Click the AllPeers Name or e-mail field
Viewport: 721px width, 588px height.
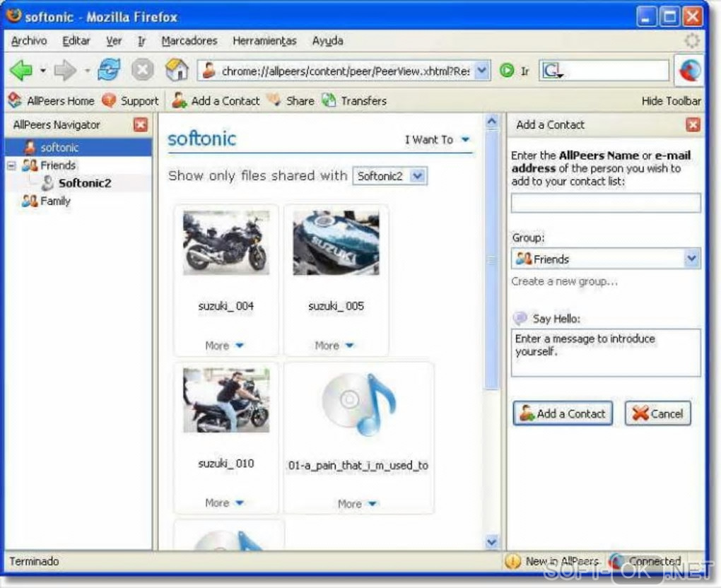(x=606, y=203)
